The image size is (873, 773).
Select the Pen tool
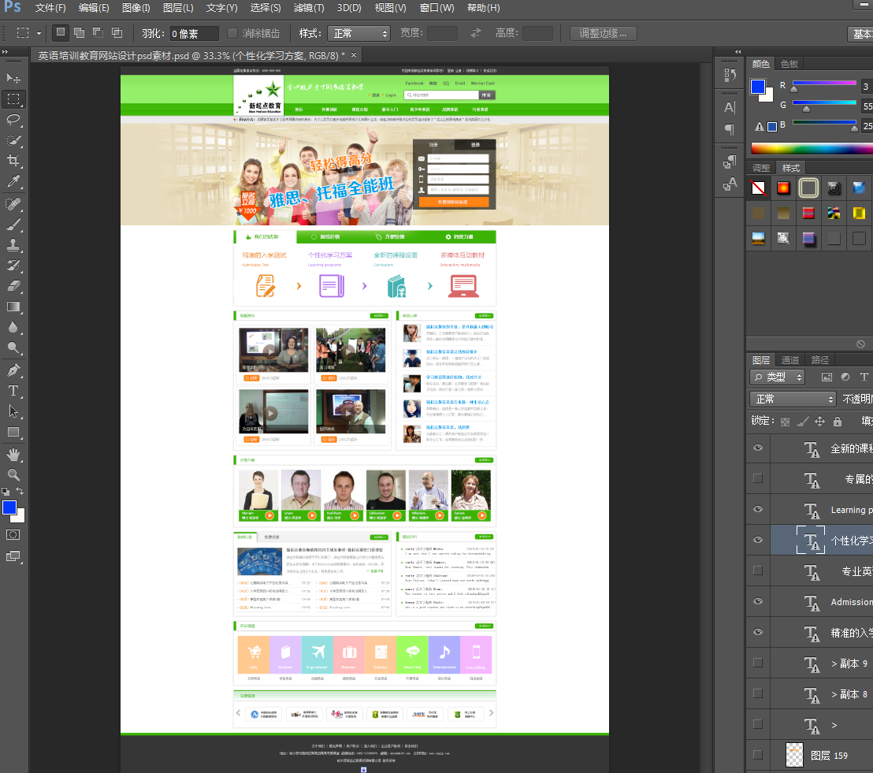pos(13,370)
